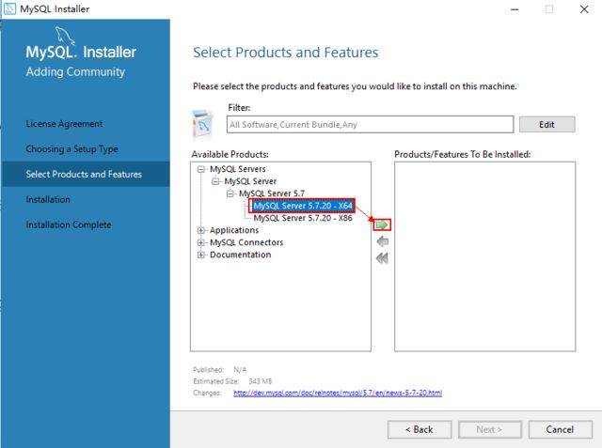Screen dimensions: 602x448
Task: Select the Applications tree label
Action: [234, 230]
